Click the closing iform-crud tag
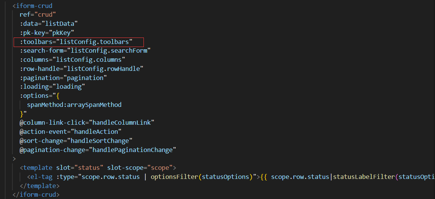The width and height of the screenshot is (435, 199). pos(36,194)
